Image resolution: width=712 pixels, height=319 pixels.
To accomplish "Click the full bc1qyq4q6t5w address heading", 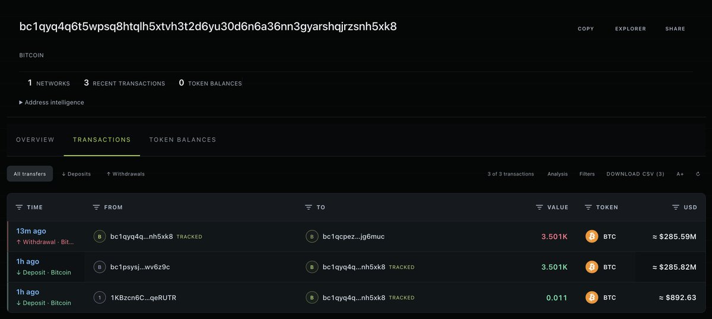I will pyautogui.click(x=208, y=27).
